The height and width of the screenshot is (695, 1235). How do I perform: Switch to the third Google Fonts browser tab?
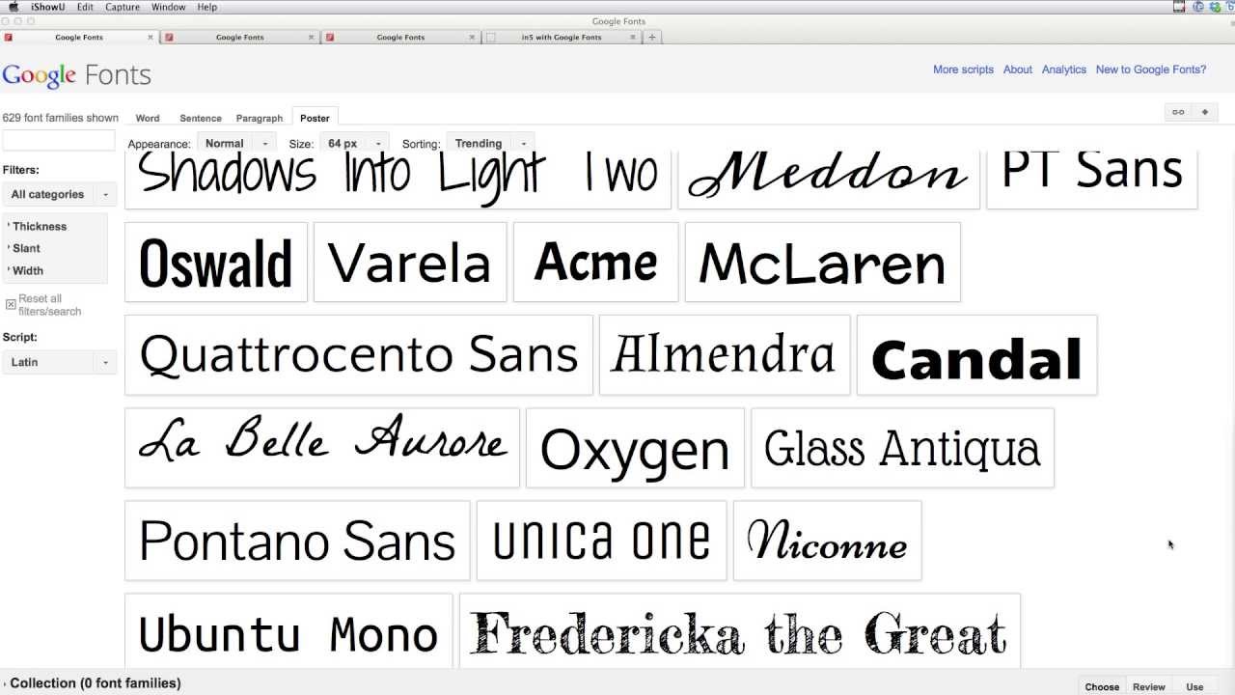click(x=400, y=38)
